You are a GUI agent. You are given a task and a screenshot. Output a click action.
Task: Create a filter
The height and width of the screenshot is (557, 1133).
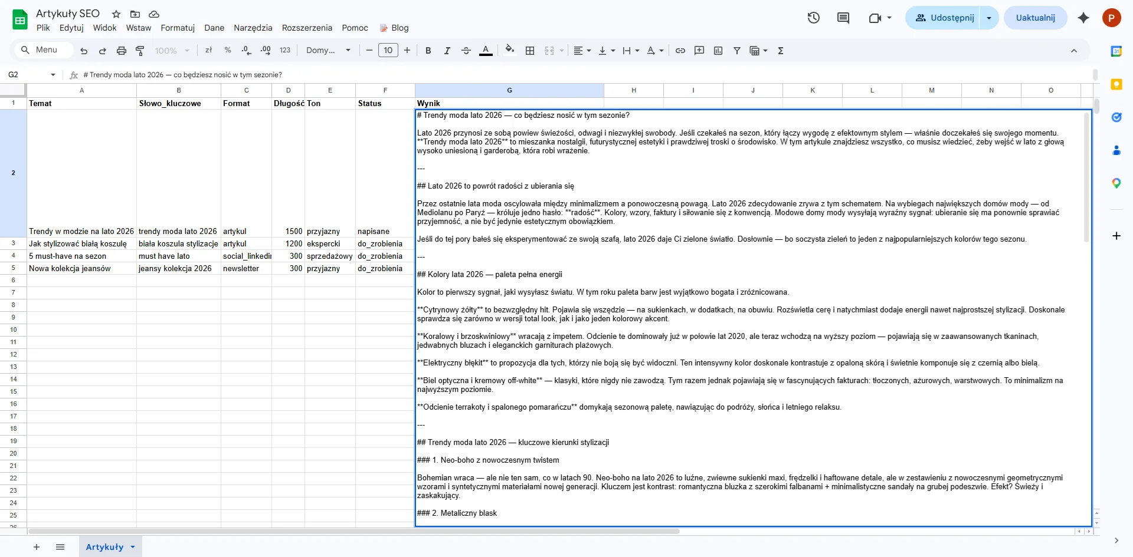(737, 51)
